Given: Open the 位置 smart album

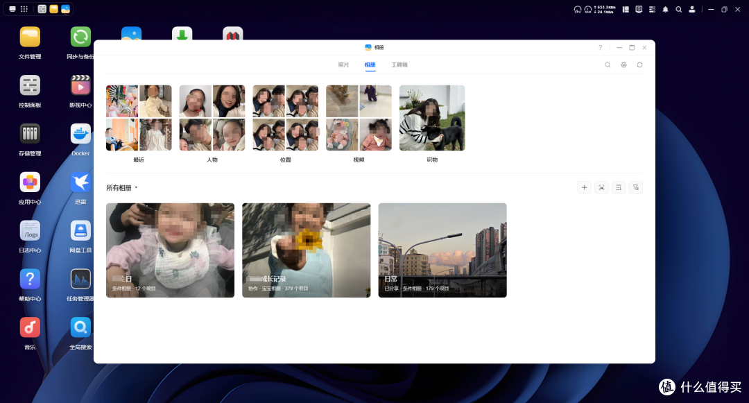Looking at the screenshot, I should [x=286, y=118].
